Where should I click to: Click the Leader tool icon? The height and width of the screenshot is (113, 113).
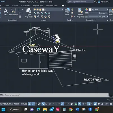(20, 13)
